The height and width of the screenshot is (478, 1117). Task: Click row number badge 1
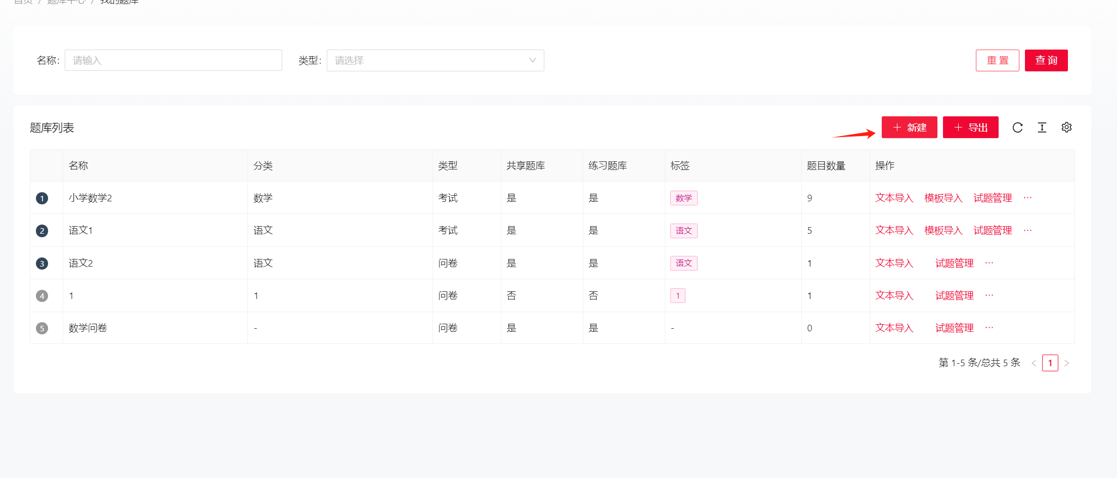[42, 198]
